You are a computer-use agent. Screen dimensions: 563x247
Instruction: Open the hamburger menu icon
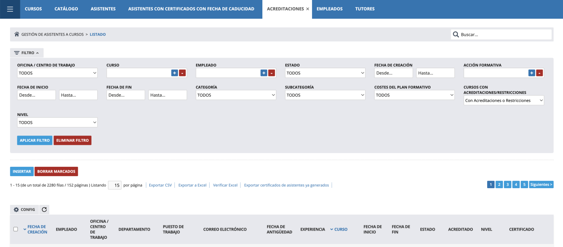(x=10, y=9)
